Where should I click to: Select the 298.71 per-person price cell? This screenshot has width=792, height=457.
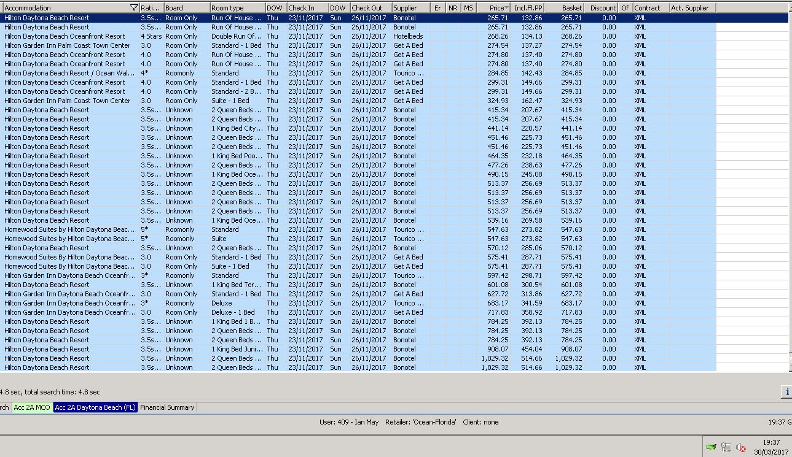tap(528, 275)
